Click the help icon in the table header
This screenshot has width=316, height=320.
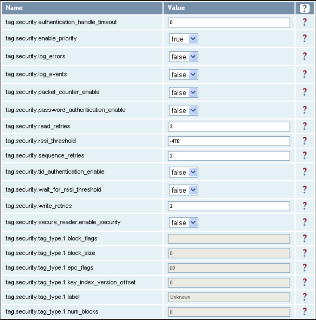304,8
